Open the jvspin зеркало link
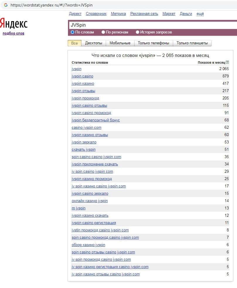The image size is (237, 288). (84, 142)
